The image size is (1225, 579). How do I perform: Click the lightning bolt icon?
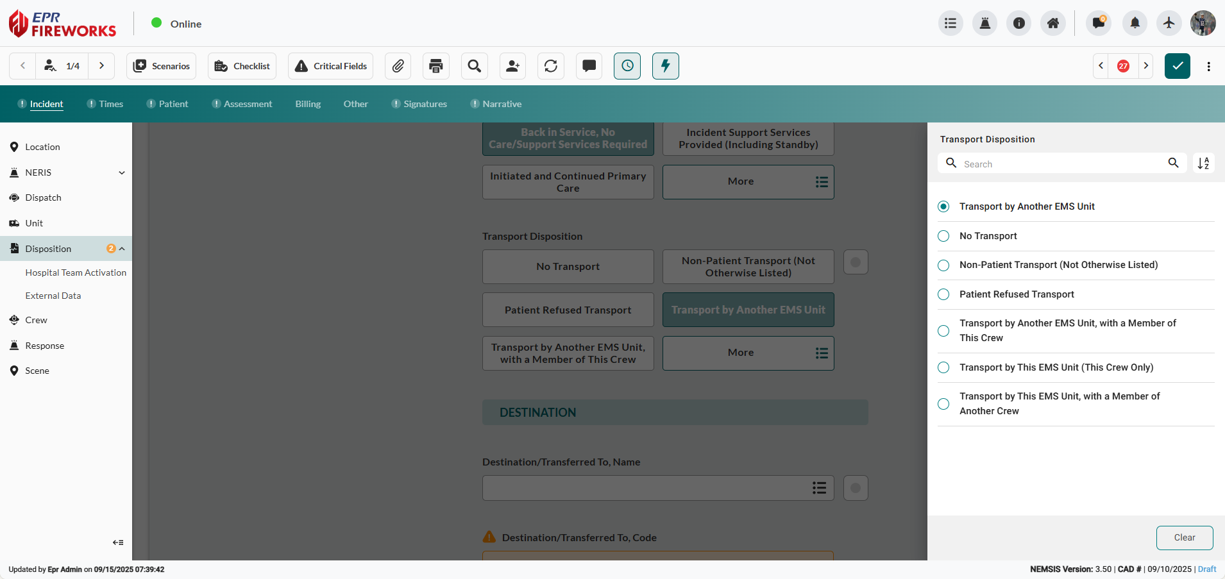point(665,66)
